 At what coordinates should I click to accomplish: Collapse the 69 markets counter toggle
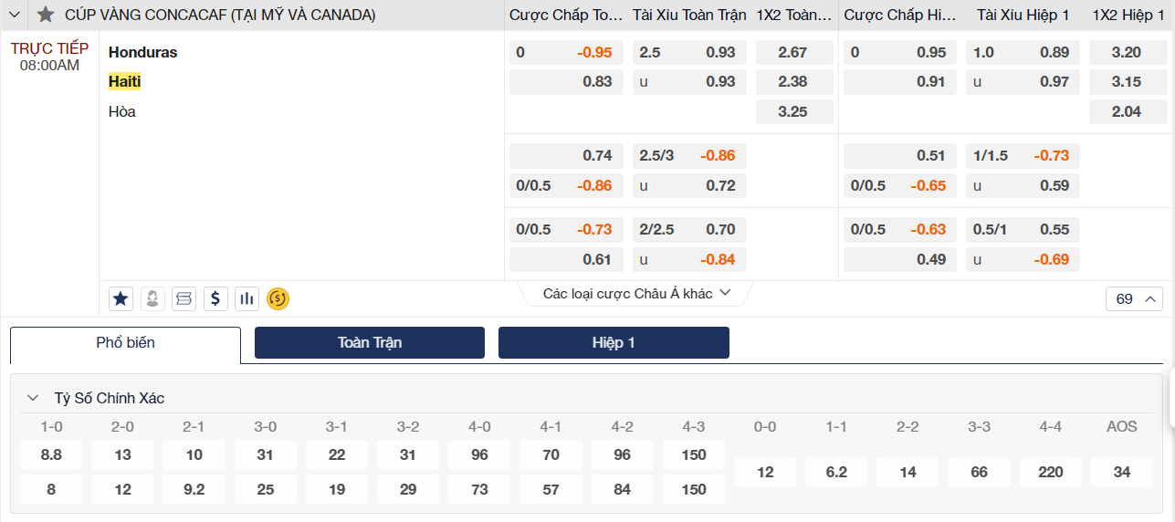click(x=1134, y=298)
